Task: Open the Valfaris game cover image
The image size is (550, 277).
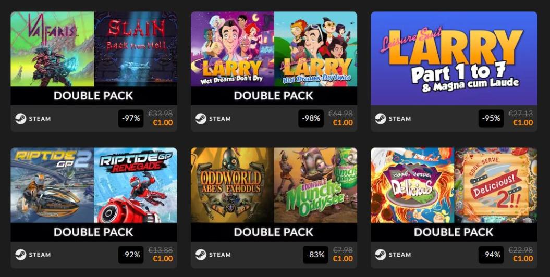Action: coord(52,49)
